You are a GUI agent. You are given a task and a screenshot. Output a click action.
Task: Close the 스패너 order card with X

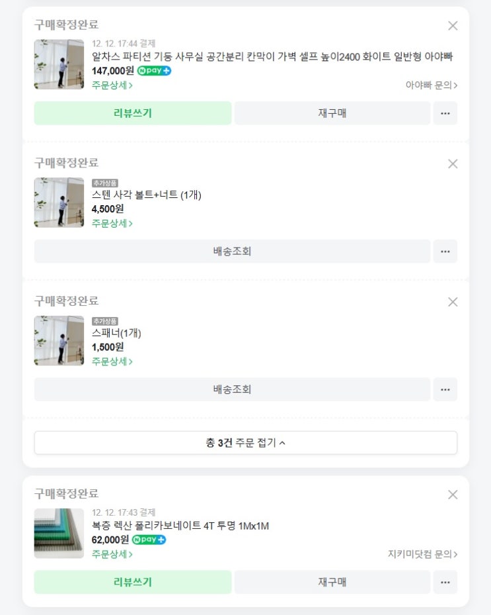pyautogui.click(x=453, y=302)
